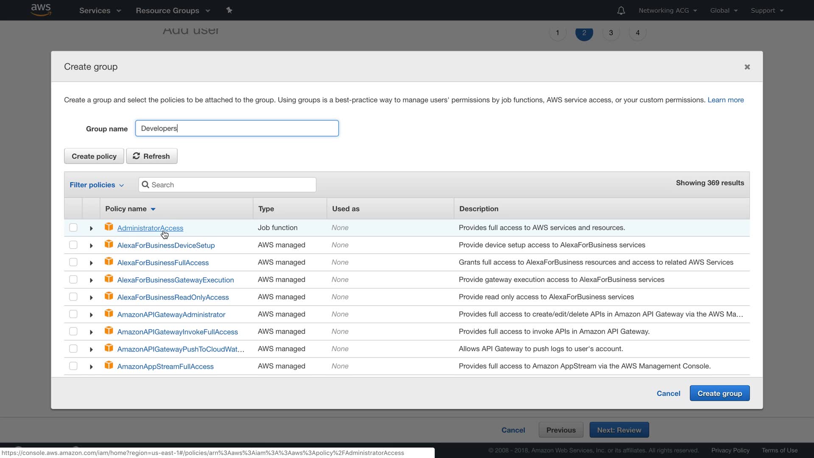814x458 pixels.
Task: Open the Filter policies dropdown
Action: (97, 185)
